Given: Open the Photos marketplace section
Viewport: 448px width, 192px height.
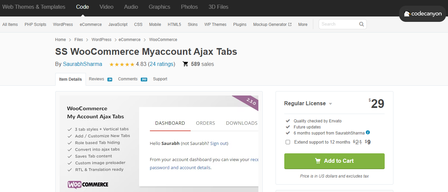Looking at the screenshot, I should coord(189,7).
